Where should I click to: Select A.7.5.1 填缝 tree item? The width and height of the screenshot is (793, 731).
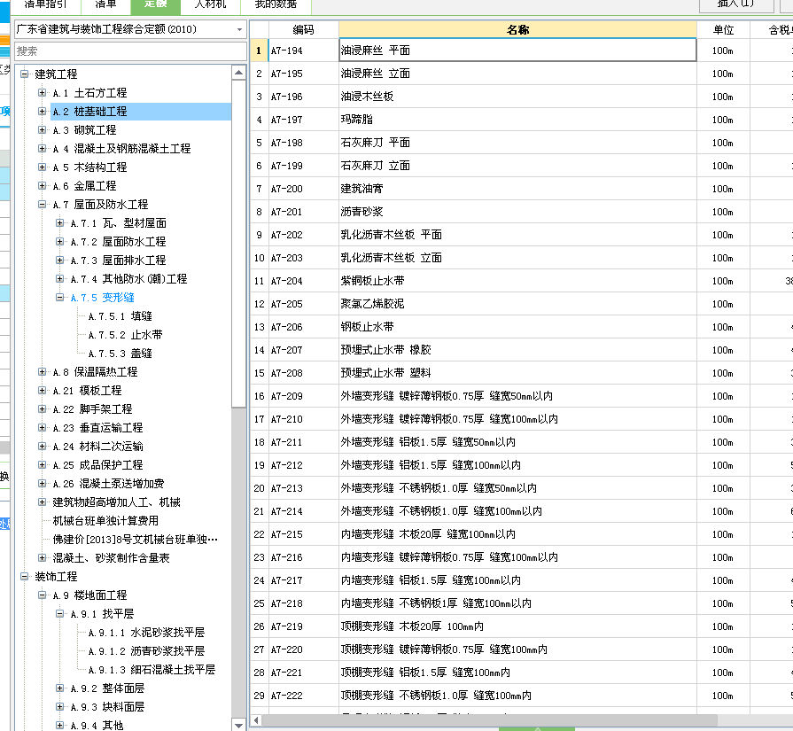tap(120, 316)
